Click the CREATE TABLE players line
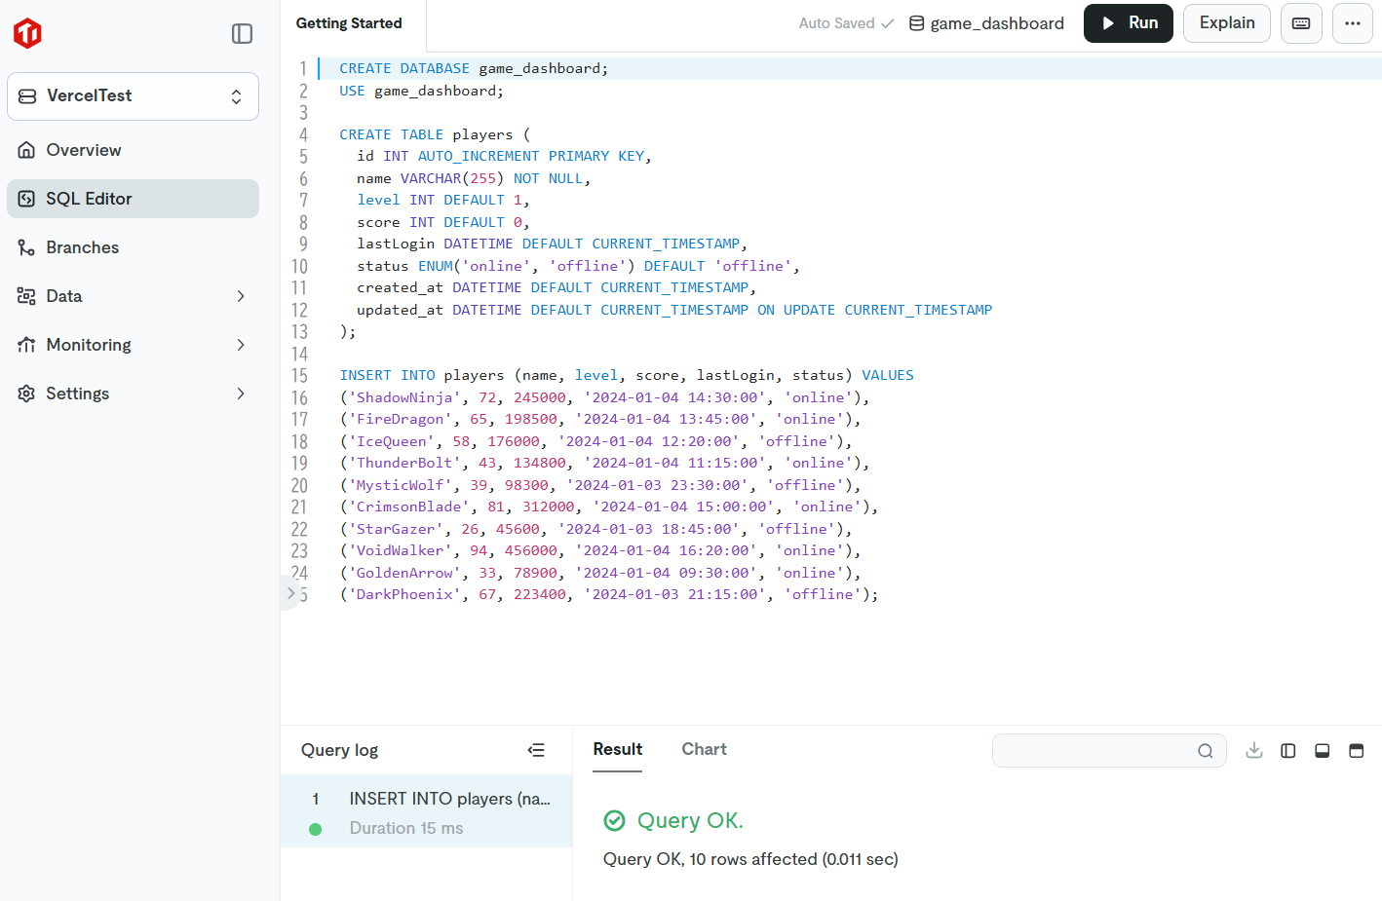This screenshot has height=901, width=1382. click(435, 134)
